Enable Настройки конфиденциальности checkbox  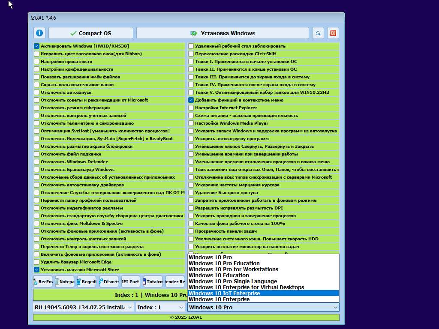pos(37,69)
